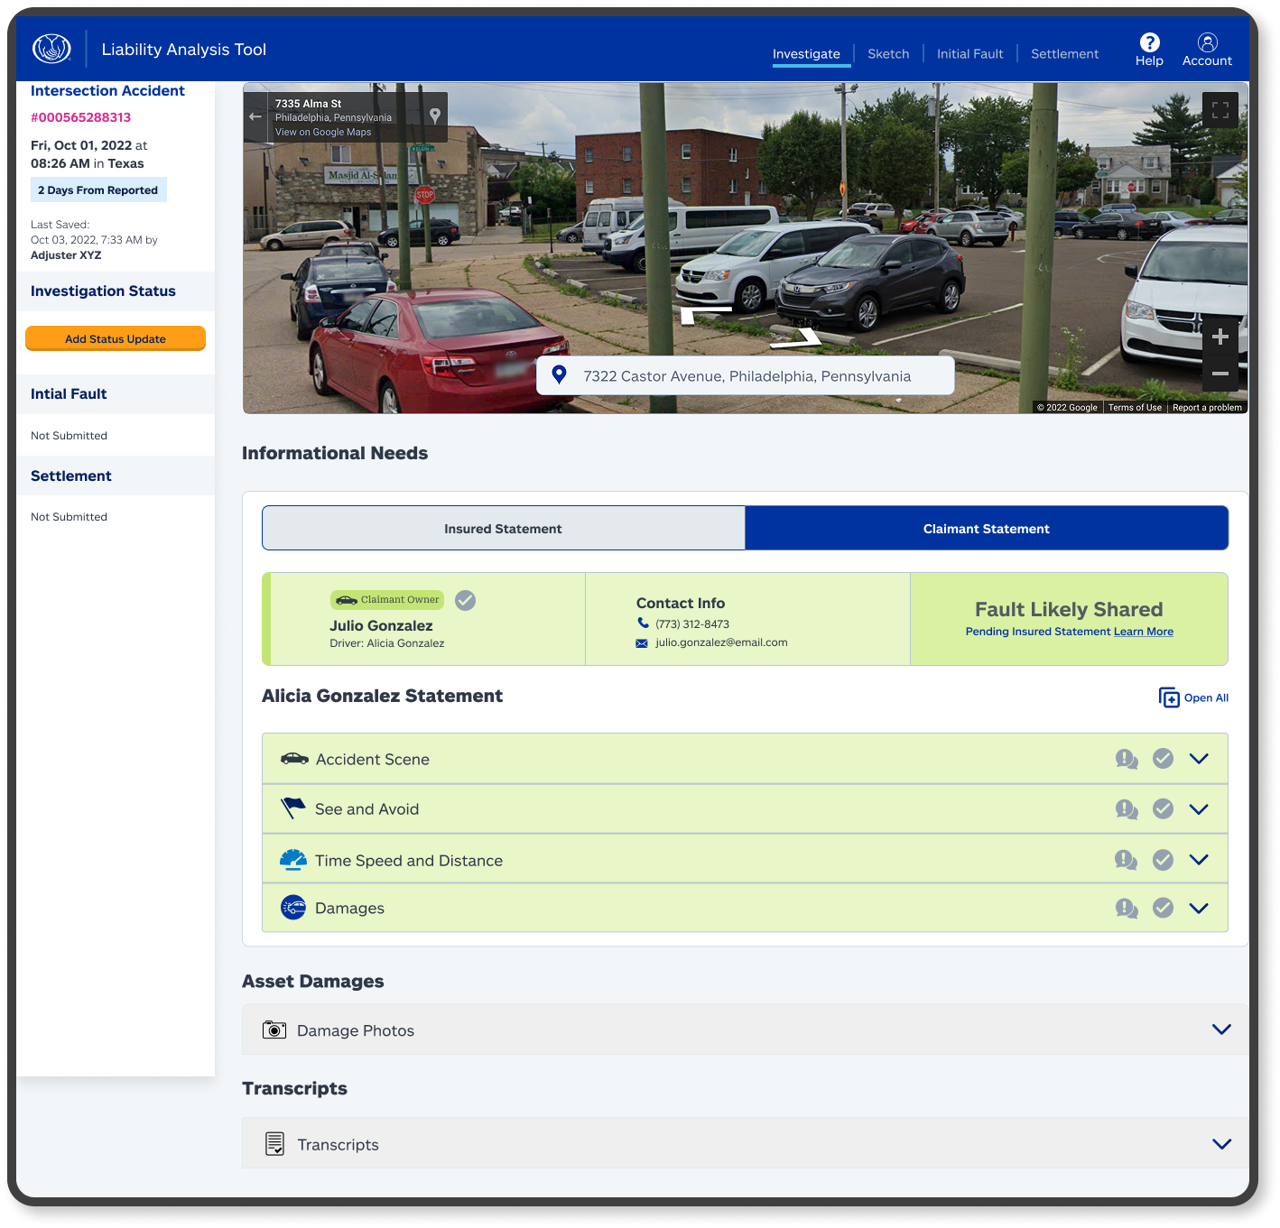Toggle the Time Speed and Distance checkmark
This screenshot has height=1228, width=1280.
pos(1164,860)
